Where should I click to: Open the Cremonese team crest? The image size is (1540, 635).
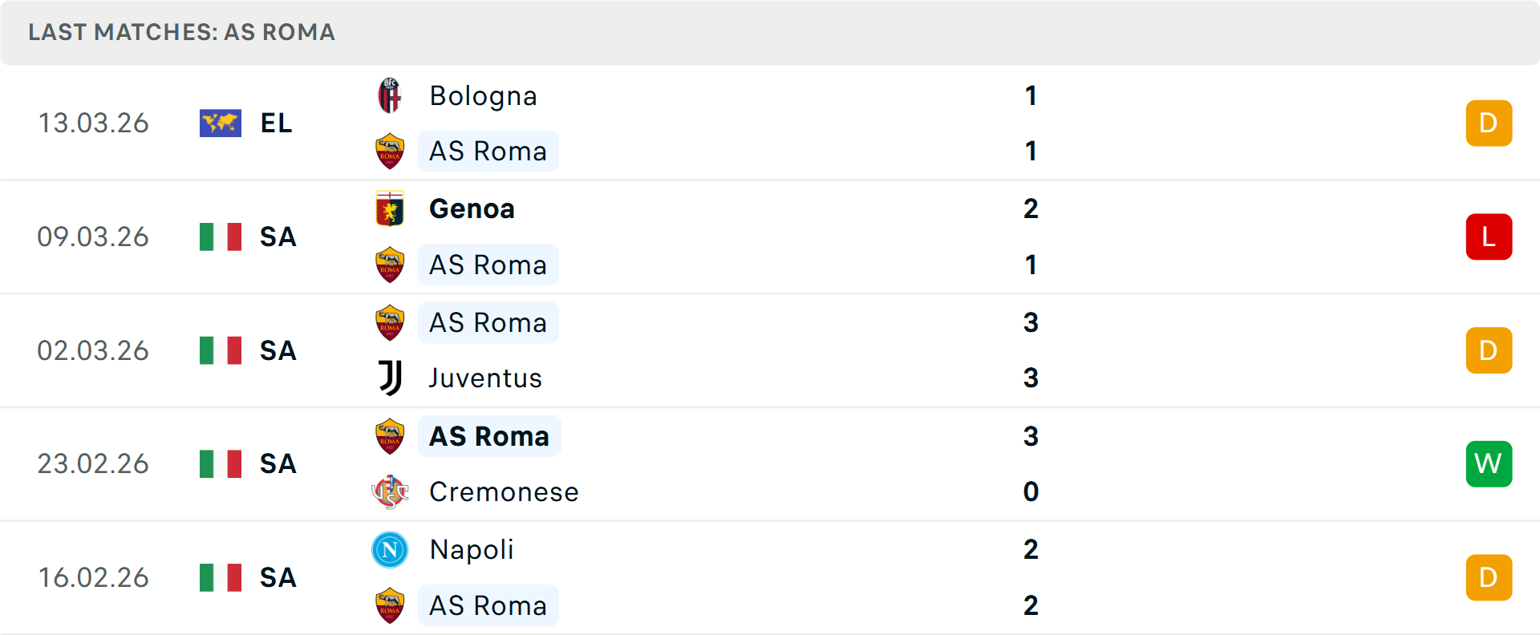(390, 492)
